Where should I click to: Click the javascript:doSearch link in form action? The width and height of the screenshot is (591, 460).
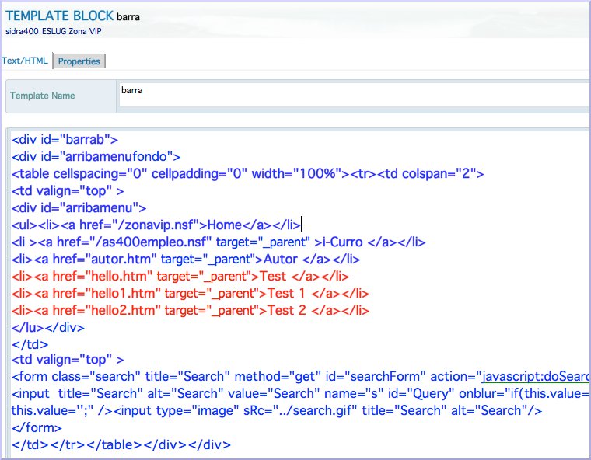pyautogui.click(x=536, y=376)
